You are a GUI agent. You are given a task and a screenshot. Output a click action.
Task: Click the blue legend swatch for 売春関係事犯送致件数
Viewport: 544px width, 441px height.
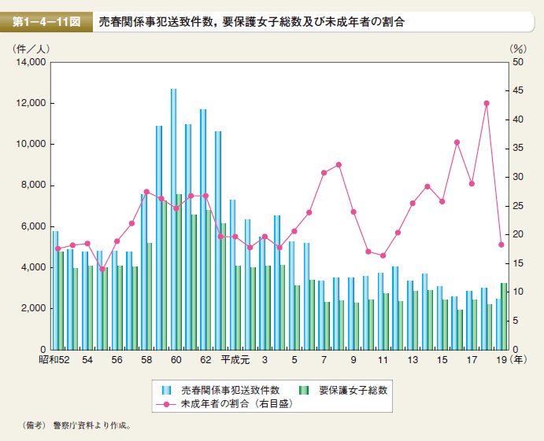pos(167,391)
